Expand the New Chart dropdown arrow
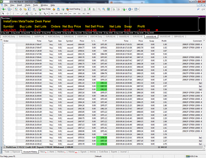This screenshot has width=206, height=158. coord(6,9)
